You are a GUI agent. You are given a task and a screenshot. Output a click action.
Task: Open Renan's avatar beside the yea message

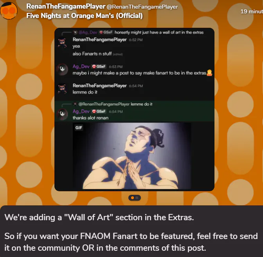(x=62, y=43)
